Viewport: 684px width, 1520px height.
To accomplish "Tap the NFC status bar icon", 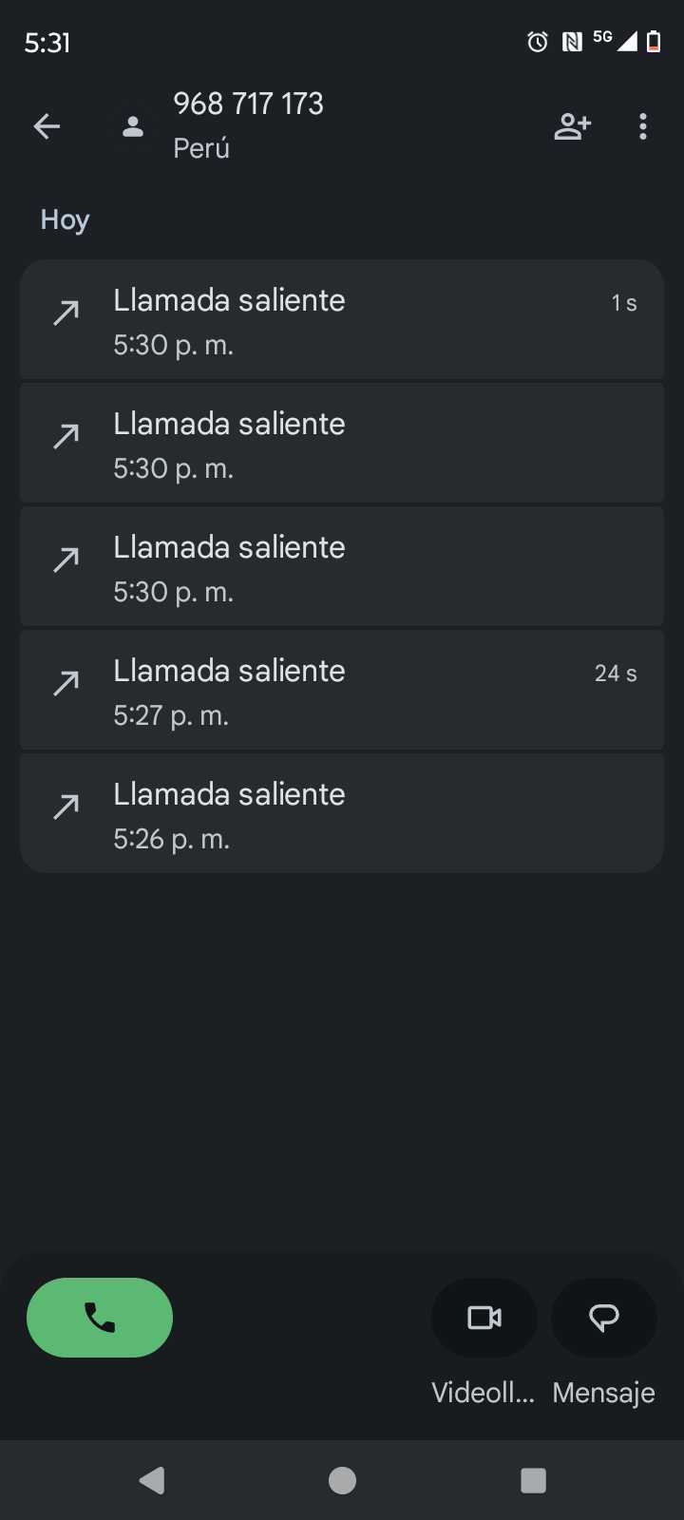I will click(x=572, y=42).
